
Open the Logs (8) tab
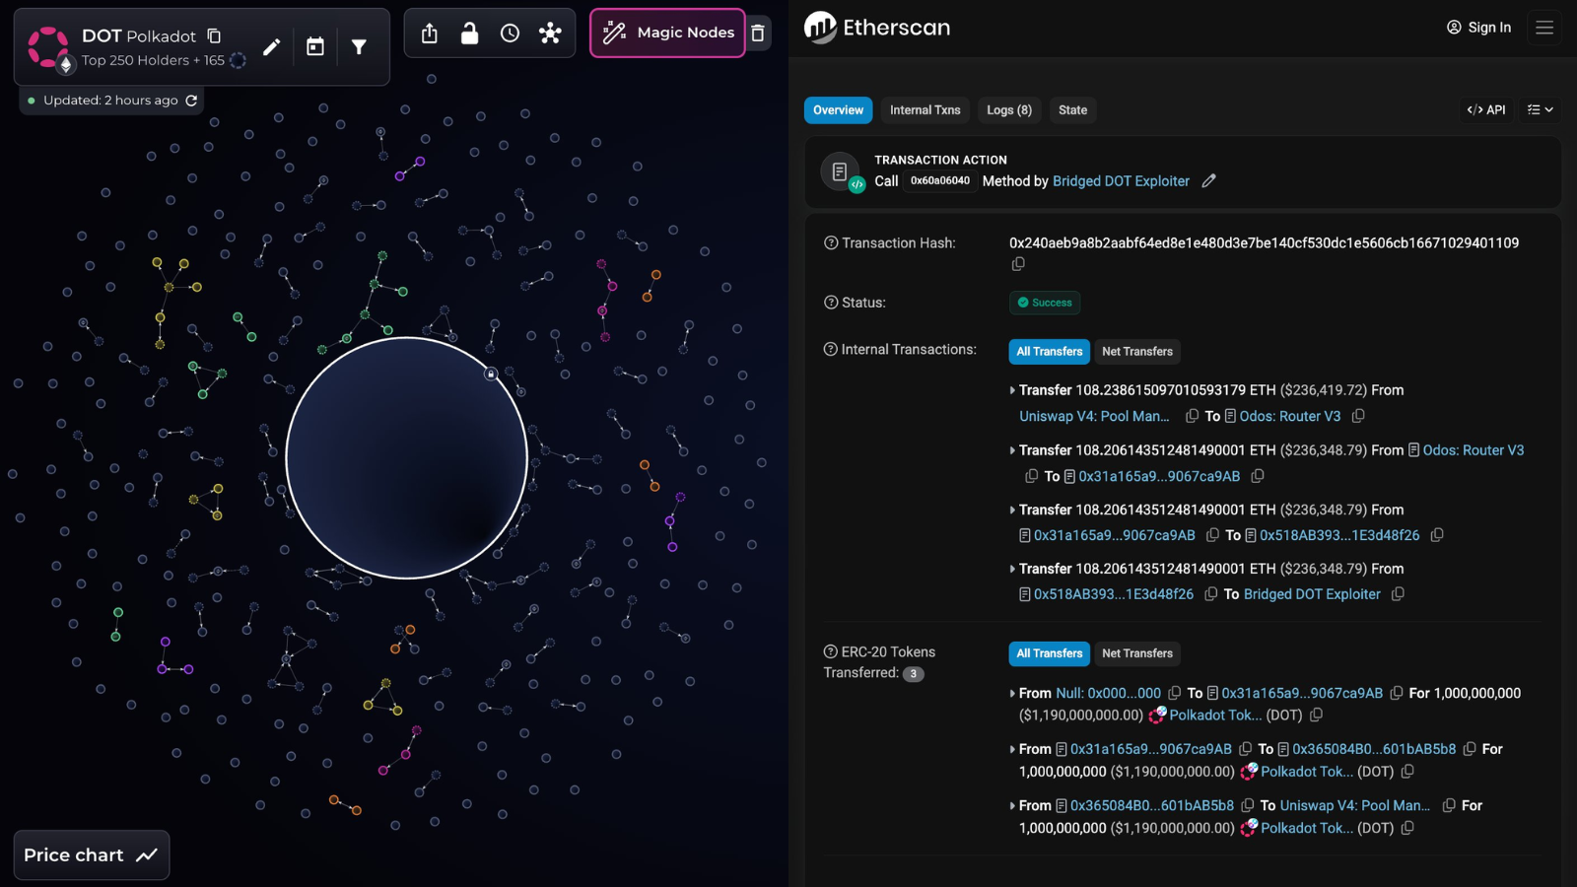click(1009, 110)
